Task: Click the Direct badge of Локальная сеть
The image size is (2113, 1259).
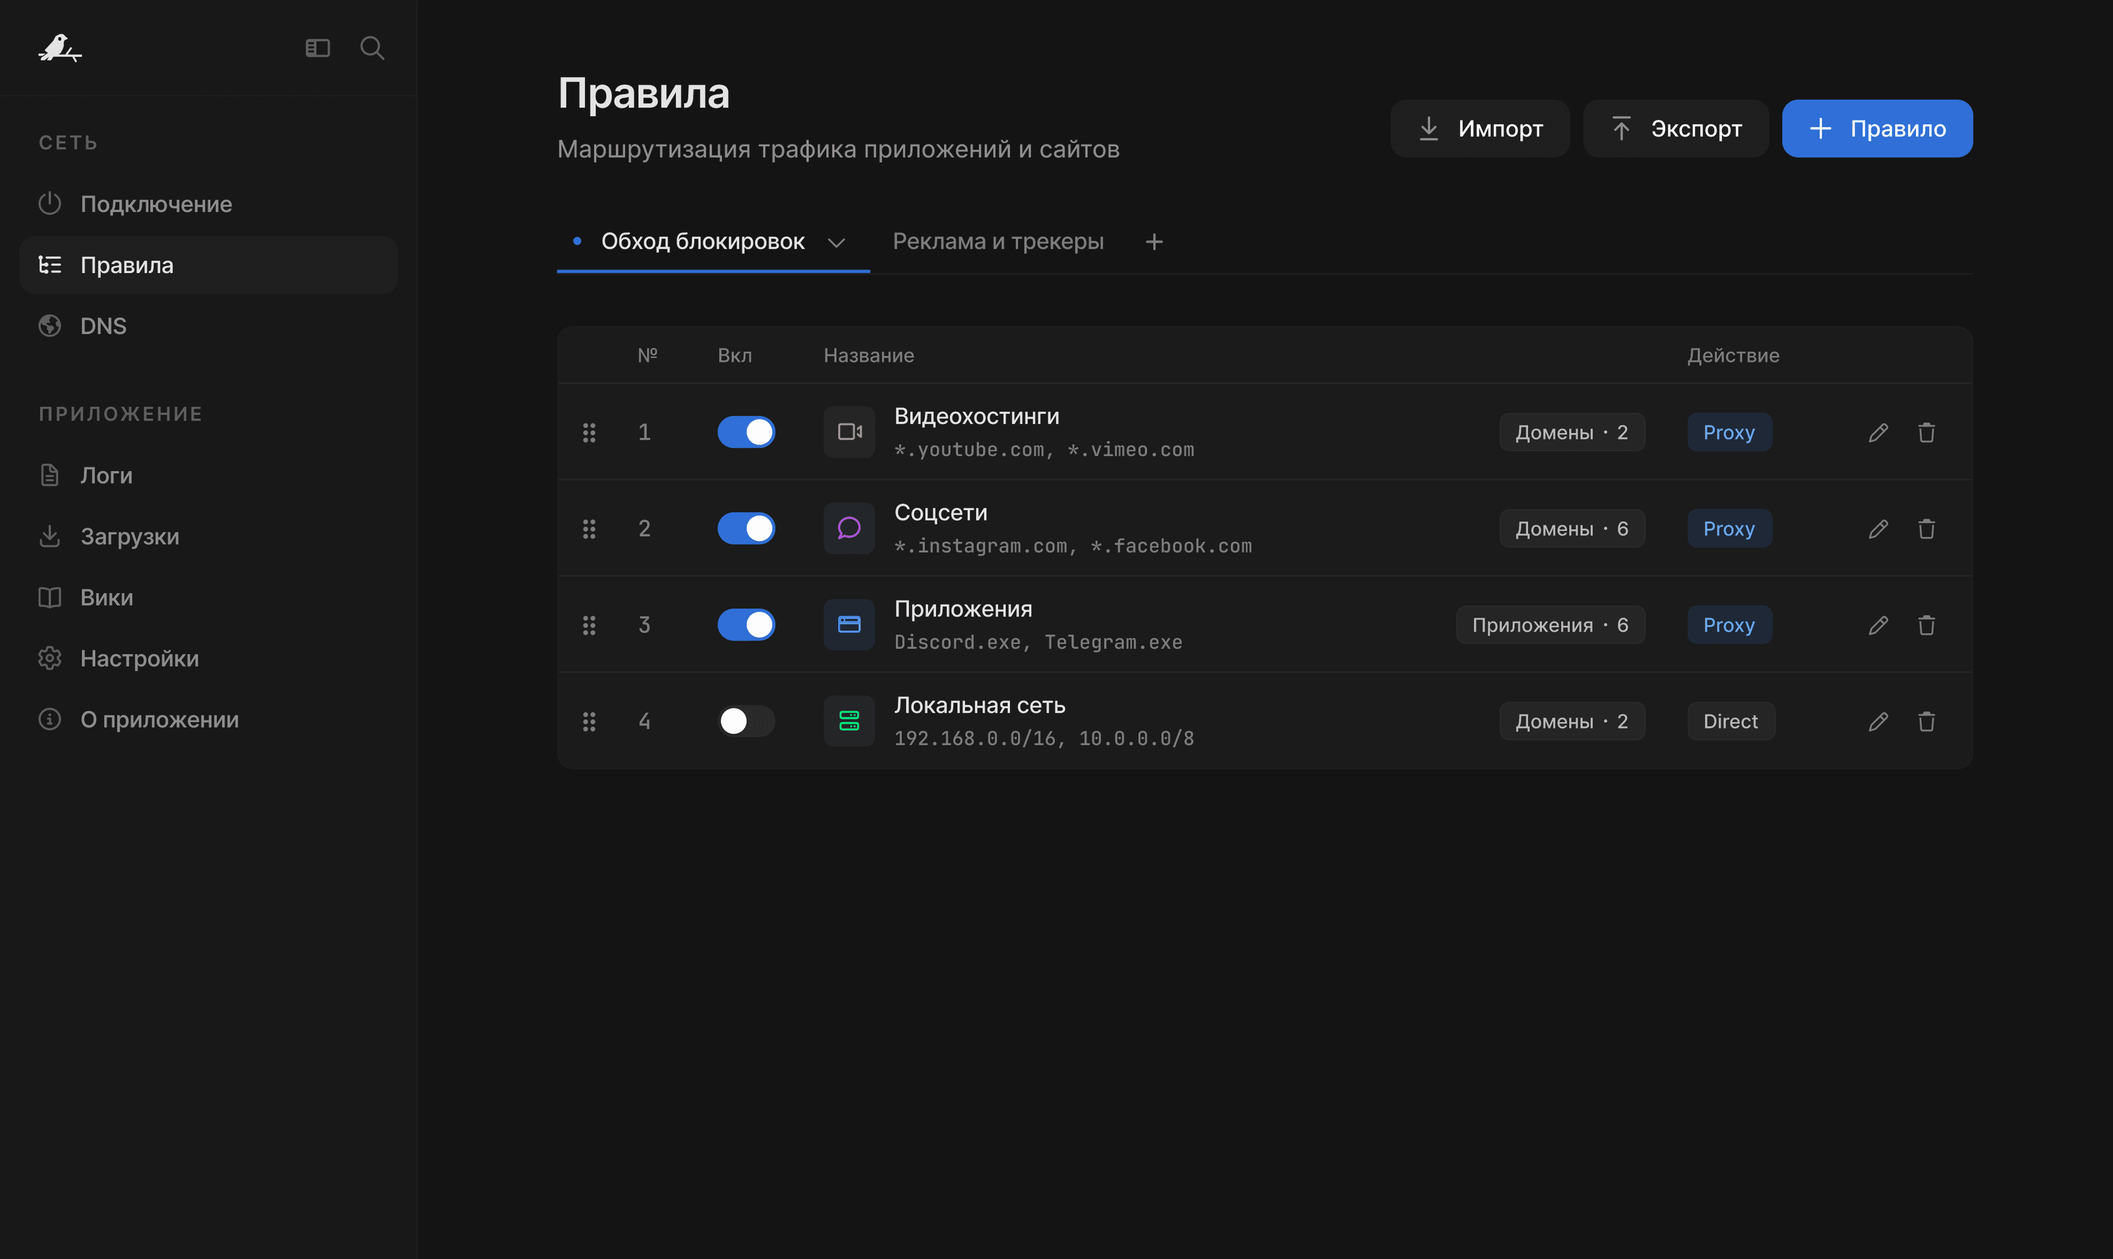Action: pyautogui.click(x=1731, y=721)
